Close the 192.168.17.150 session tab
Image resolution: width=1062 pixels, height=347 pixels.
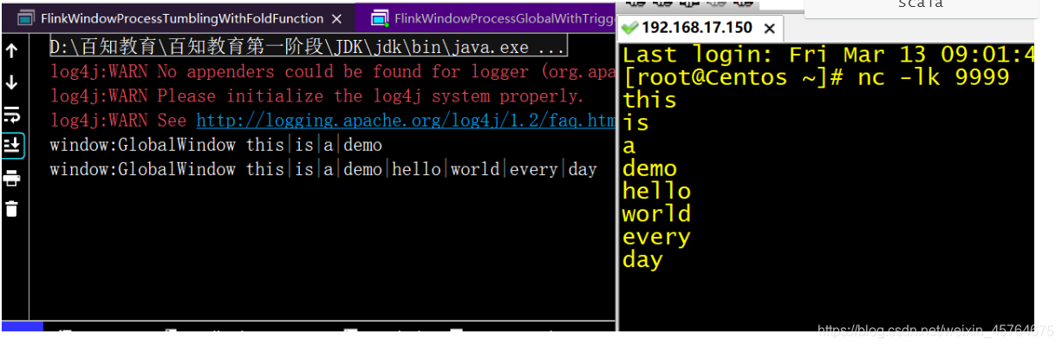tap(769, 27)
